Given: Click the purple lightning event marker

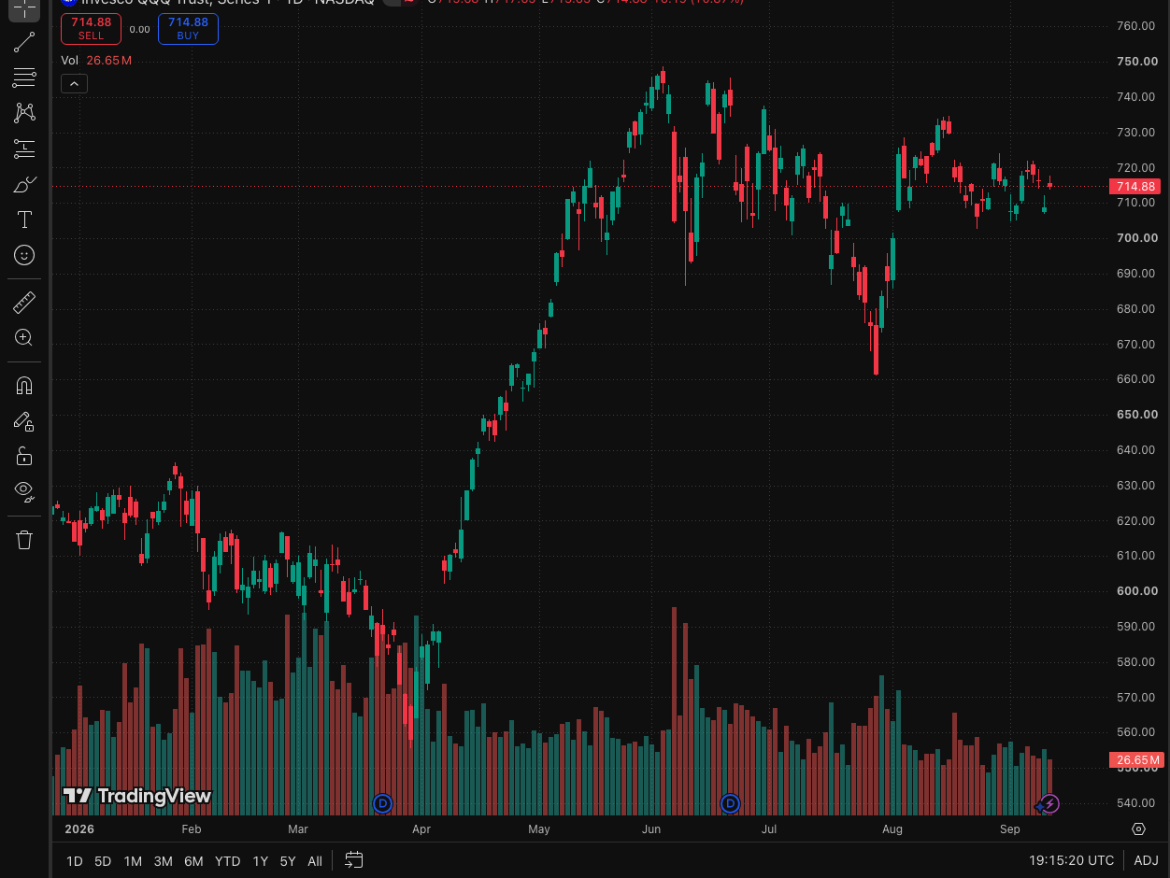Looking at the screenshot, I should click(x=1049, y=803).
